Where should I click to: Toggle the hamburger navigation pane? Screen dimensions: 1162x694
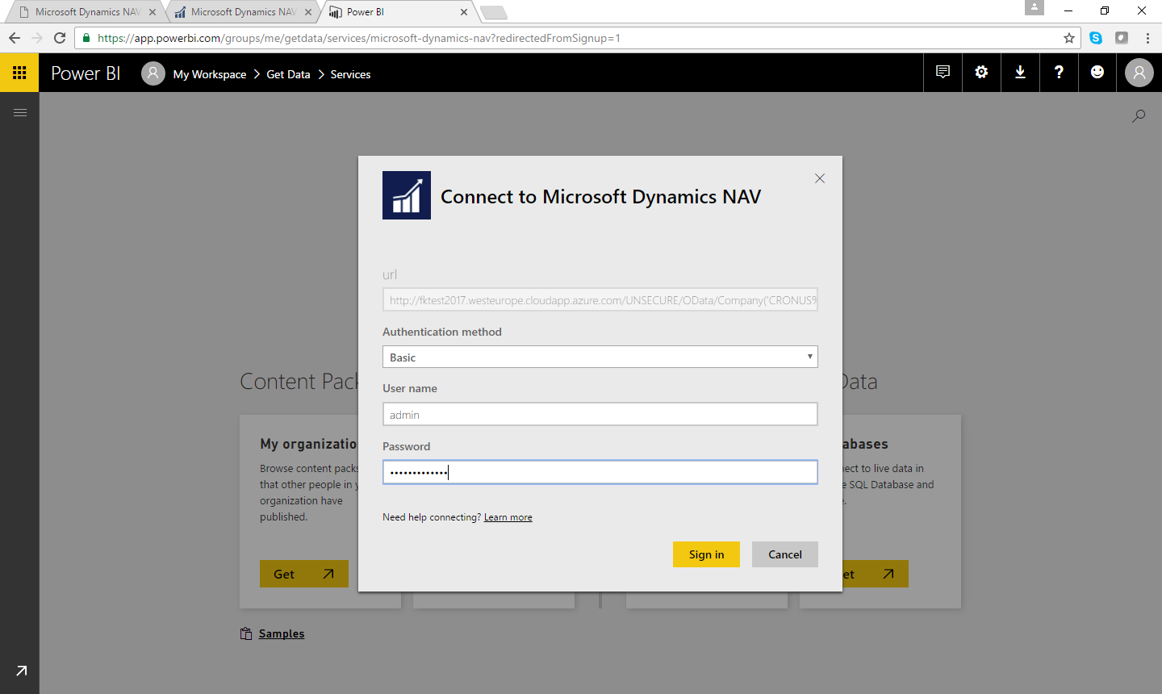20,112
